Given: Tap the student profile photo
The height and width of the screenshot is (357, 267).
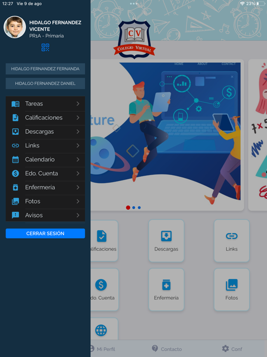Looking at the screenshot, I should tap(15, 27).
